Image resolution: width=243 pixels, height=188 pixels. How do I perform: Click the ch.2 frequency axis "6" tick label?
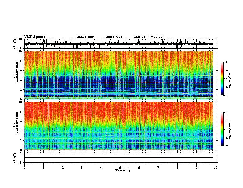(21, 121)
